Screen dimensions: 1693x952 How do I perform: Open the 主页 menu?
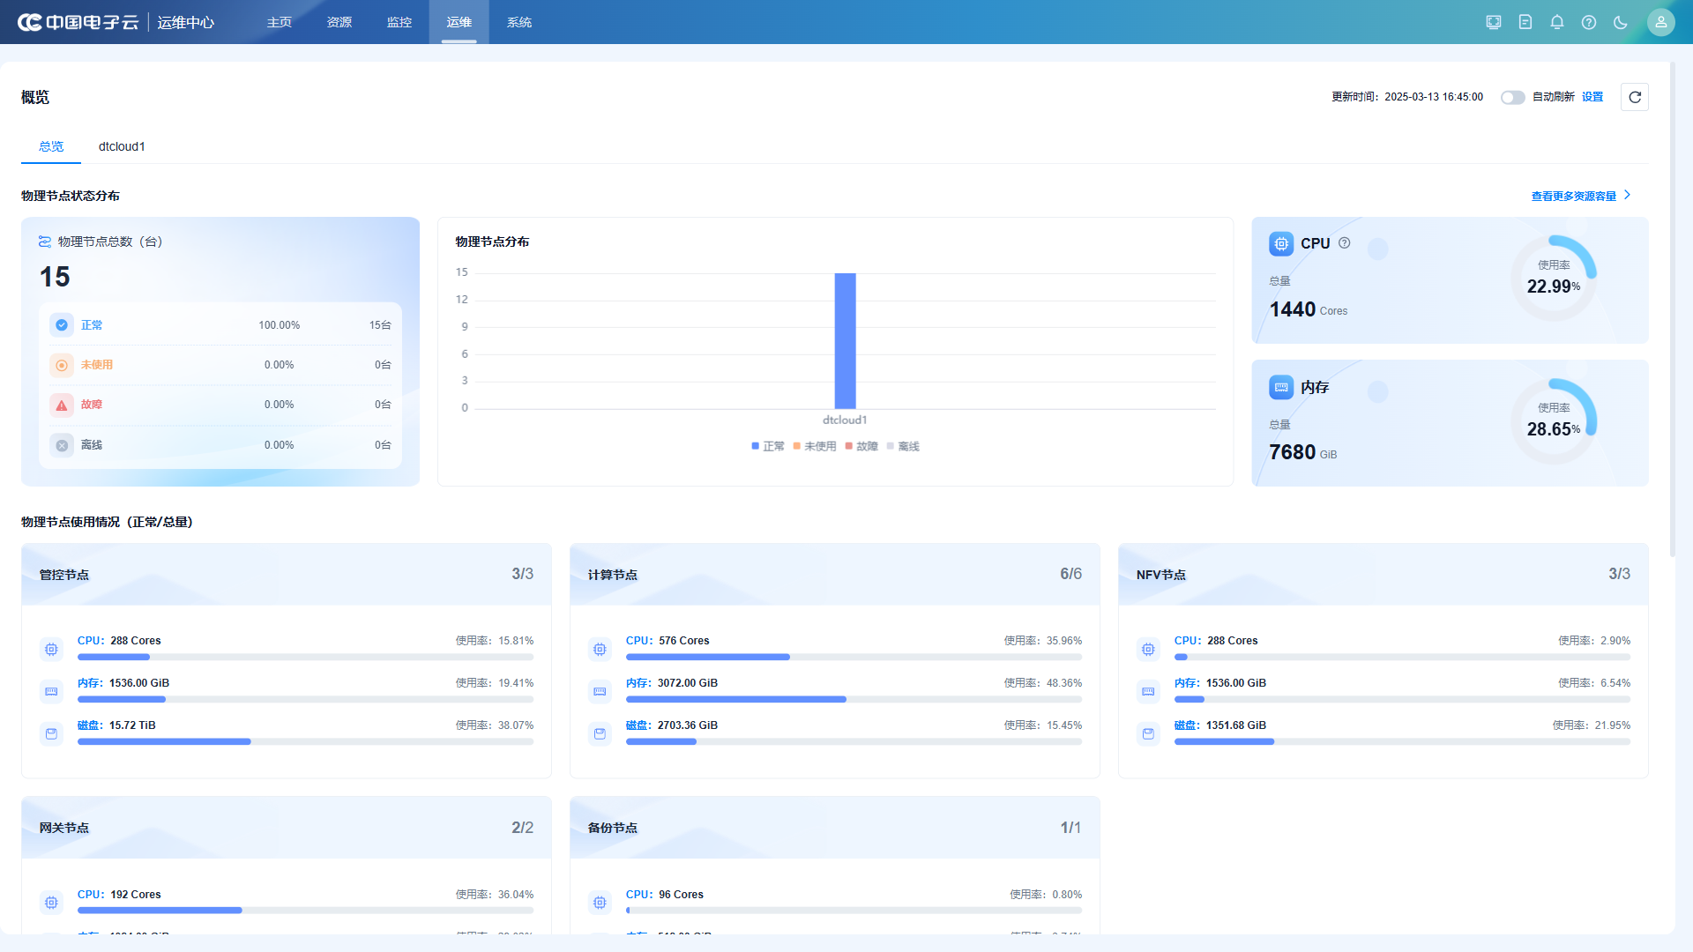pos(280,22)
